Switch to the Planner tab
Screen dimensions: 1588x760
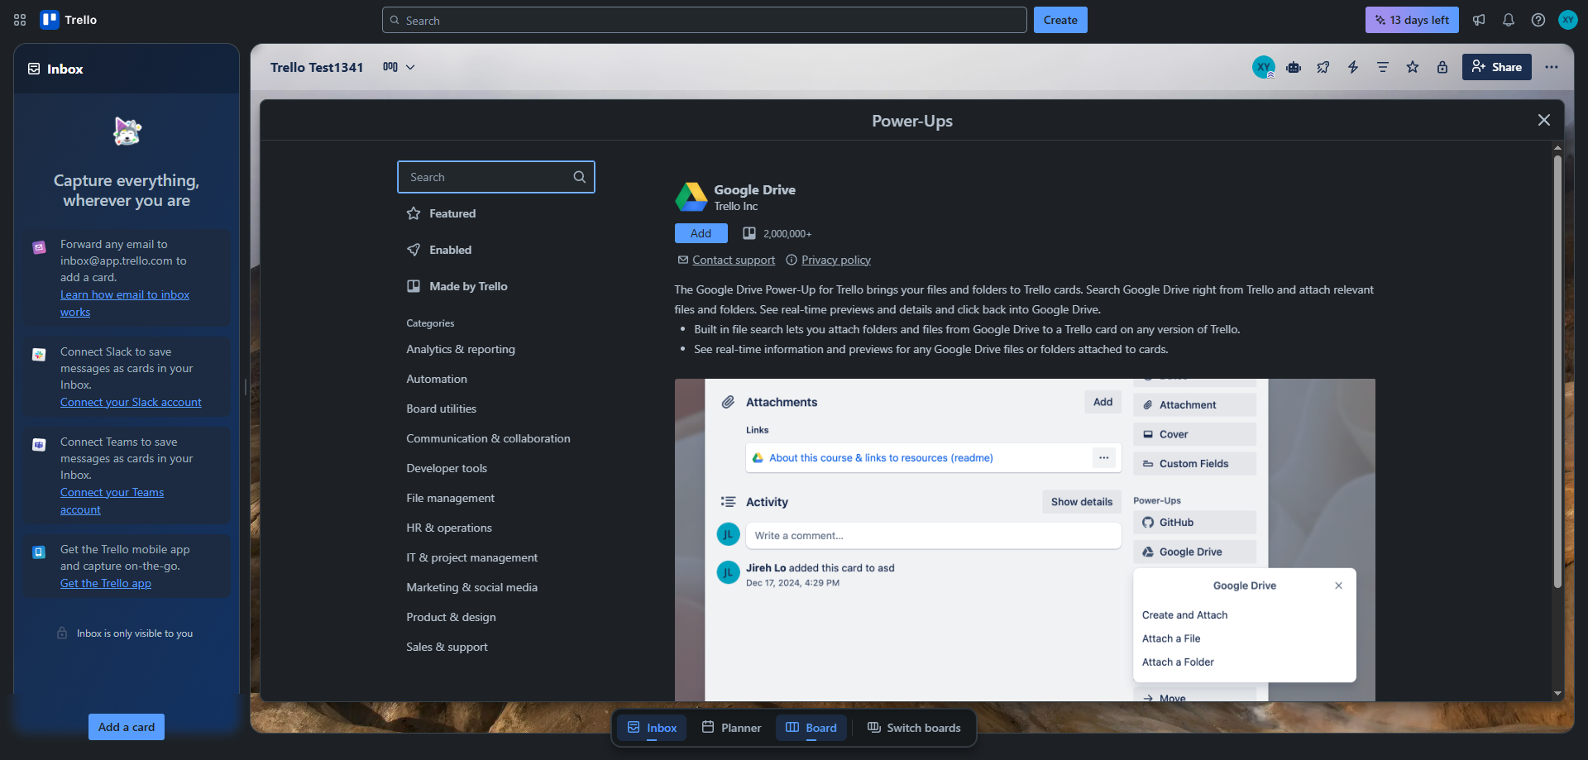tap(731, 728)
